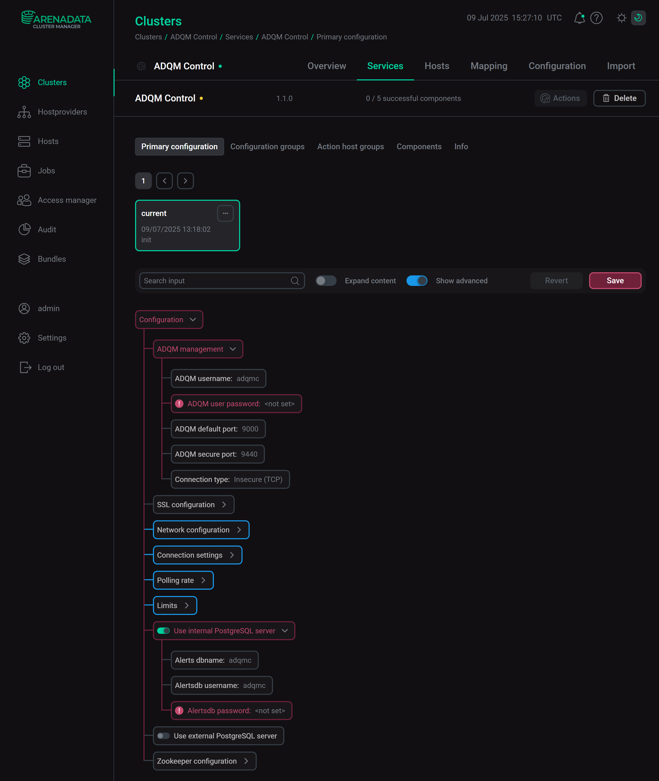Select the dark theme moon icon

tap(638, 18)
